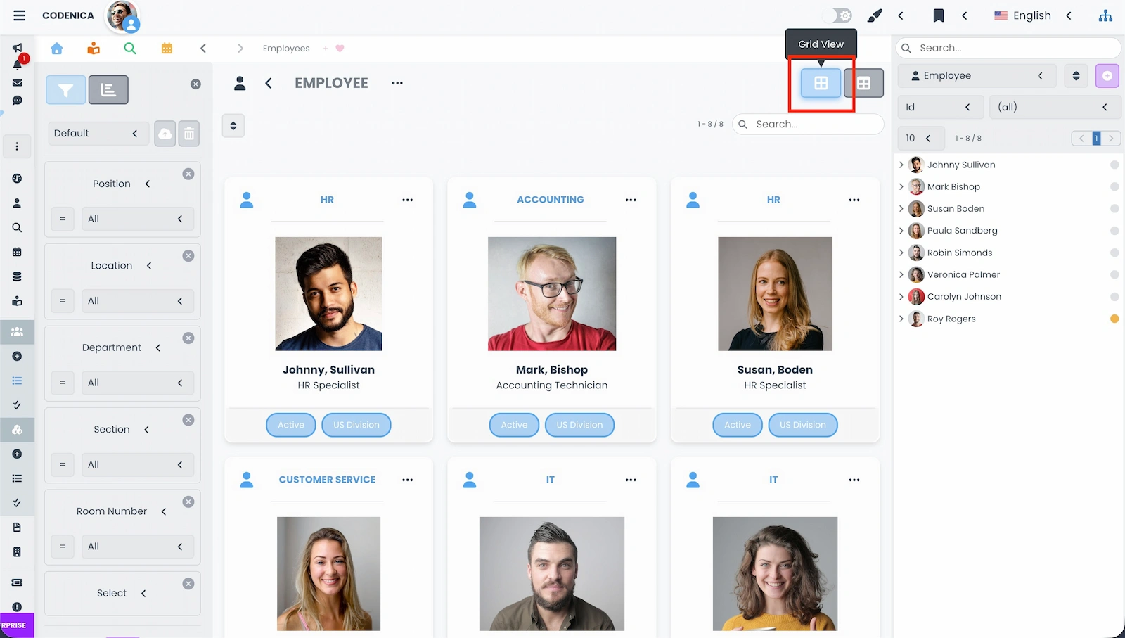Click the purple plus button to add employee
This screenshot has width=1125, height=638.
1107,75
